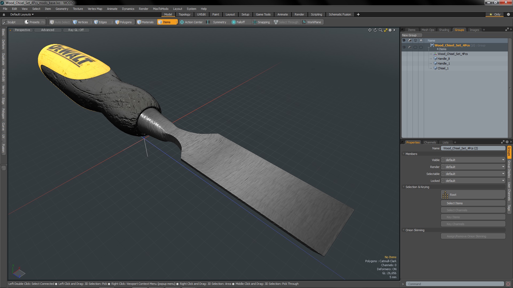Open Presets browser
Screen dimensions: 513x288
coord(34,22)
